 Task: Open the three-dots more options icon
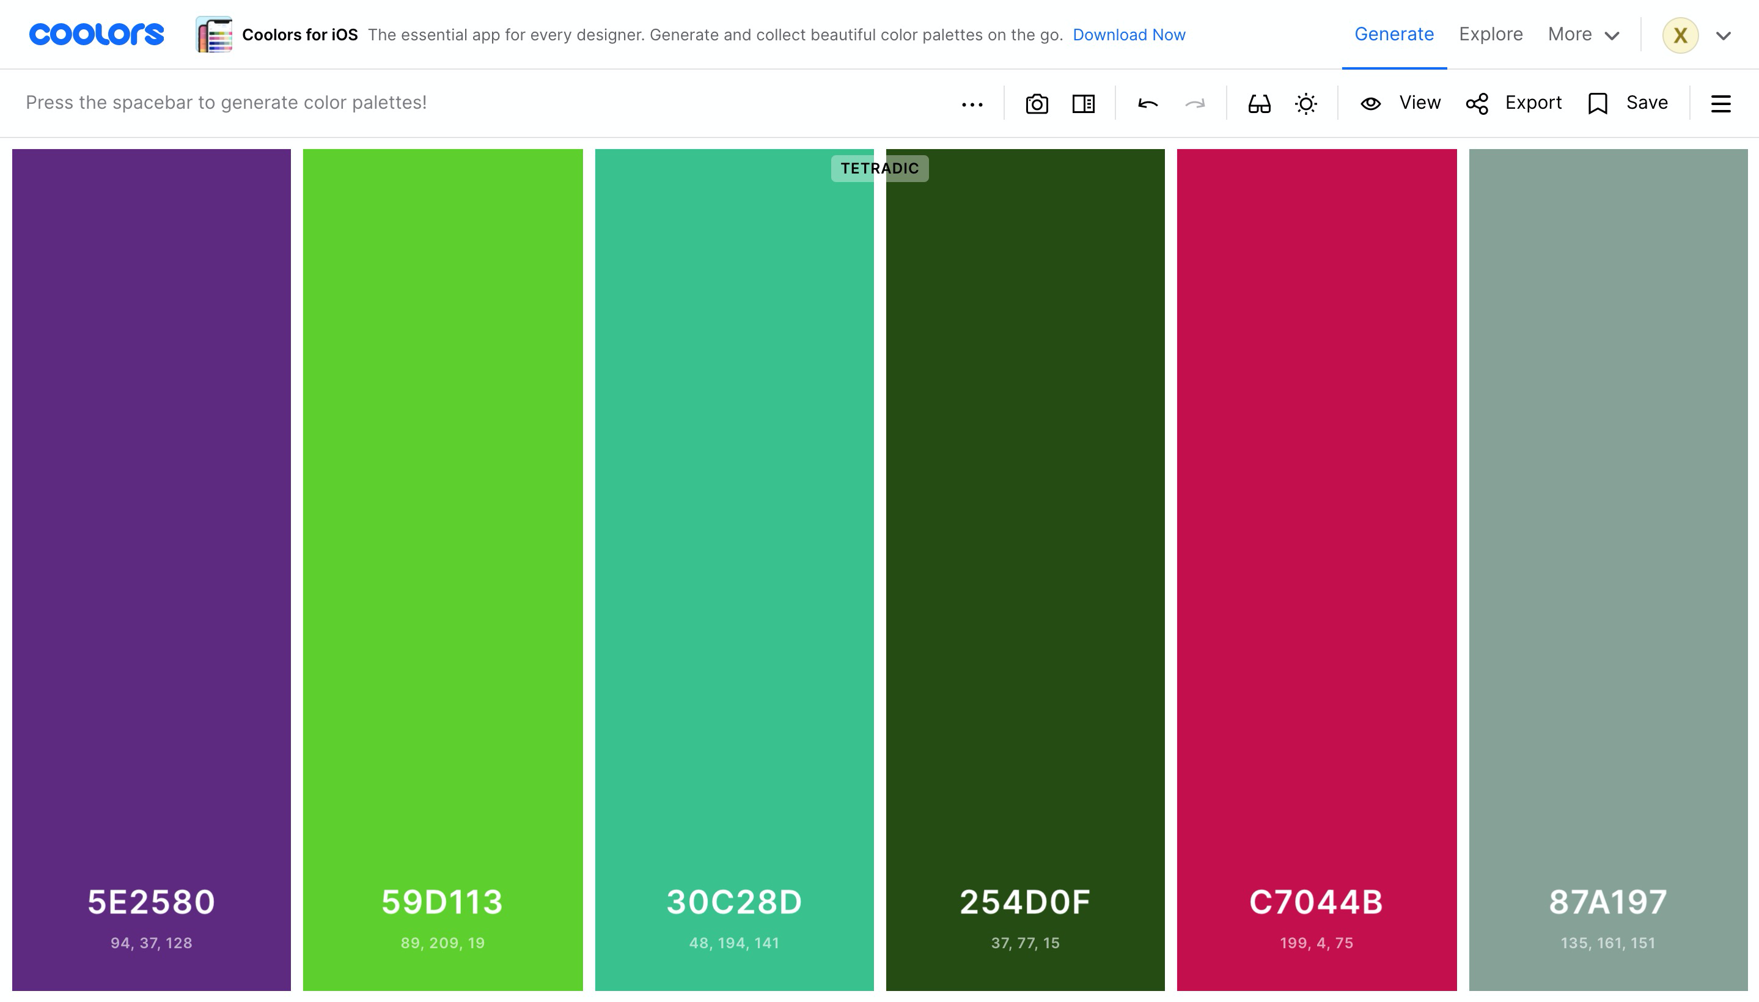pos(972,104)
